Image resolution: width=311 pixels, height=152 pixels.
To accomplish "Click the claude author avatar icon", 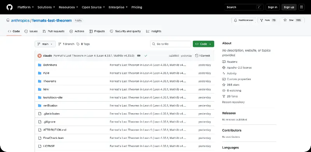I will pos(40,55).
